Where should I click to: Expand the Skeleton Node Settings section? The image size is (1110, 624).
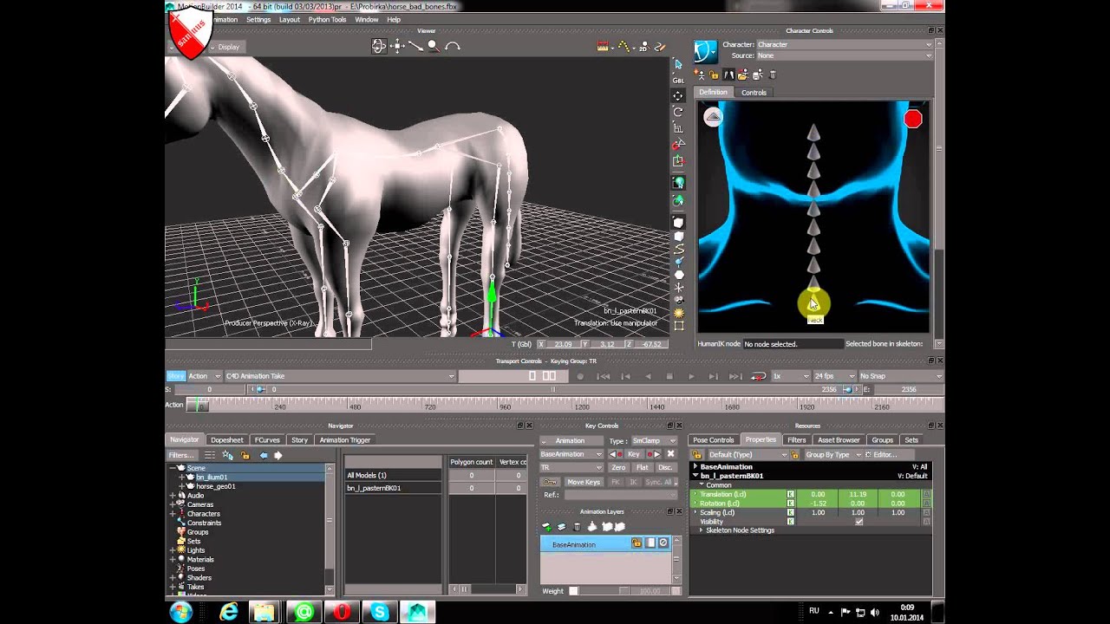[701, 530]
